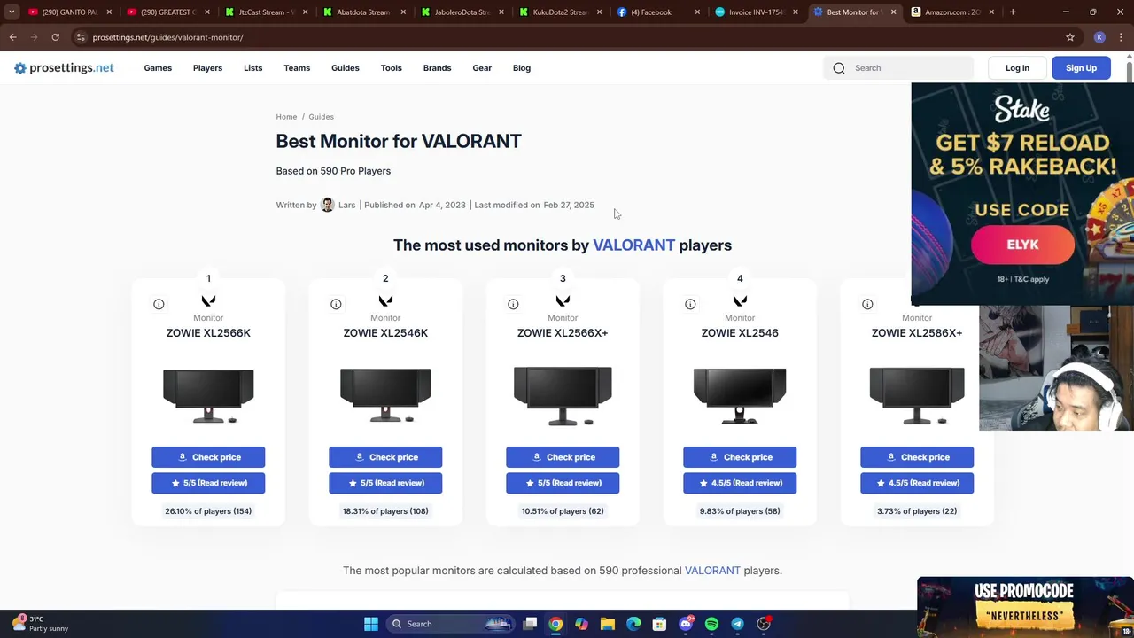The height and width of the screenshot is (638, 1134).
Task: Open the Windows Start menu
Action: [371, 624]
